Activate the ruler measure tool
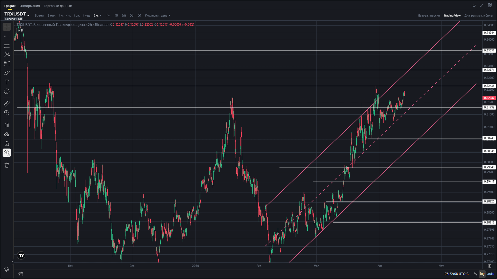The height and width of the screenshot is (279, 497). click(7, 104)
